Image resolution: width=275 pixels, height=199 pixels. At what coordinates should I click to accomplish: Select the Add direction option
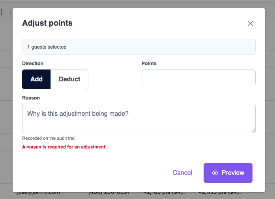coord(36,79)
